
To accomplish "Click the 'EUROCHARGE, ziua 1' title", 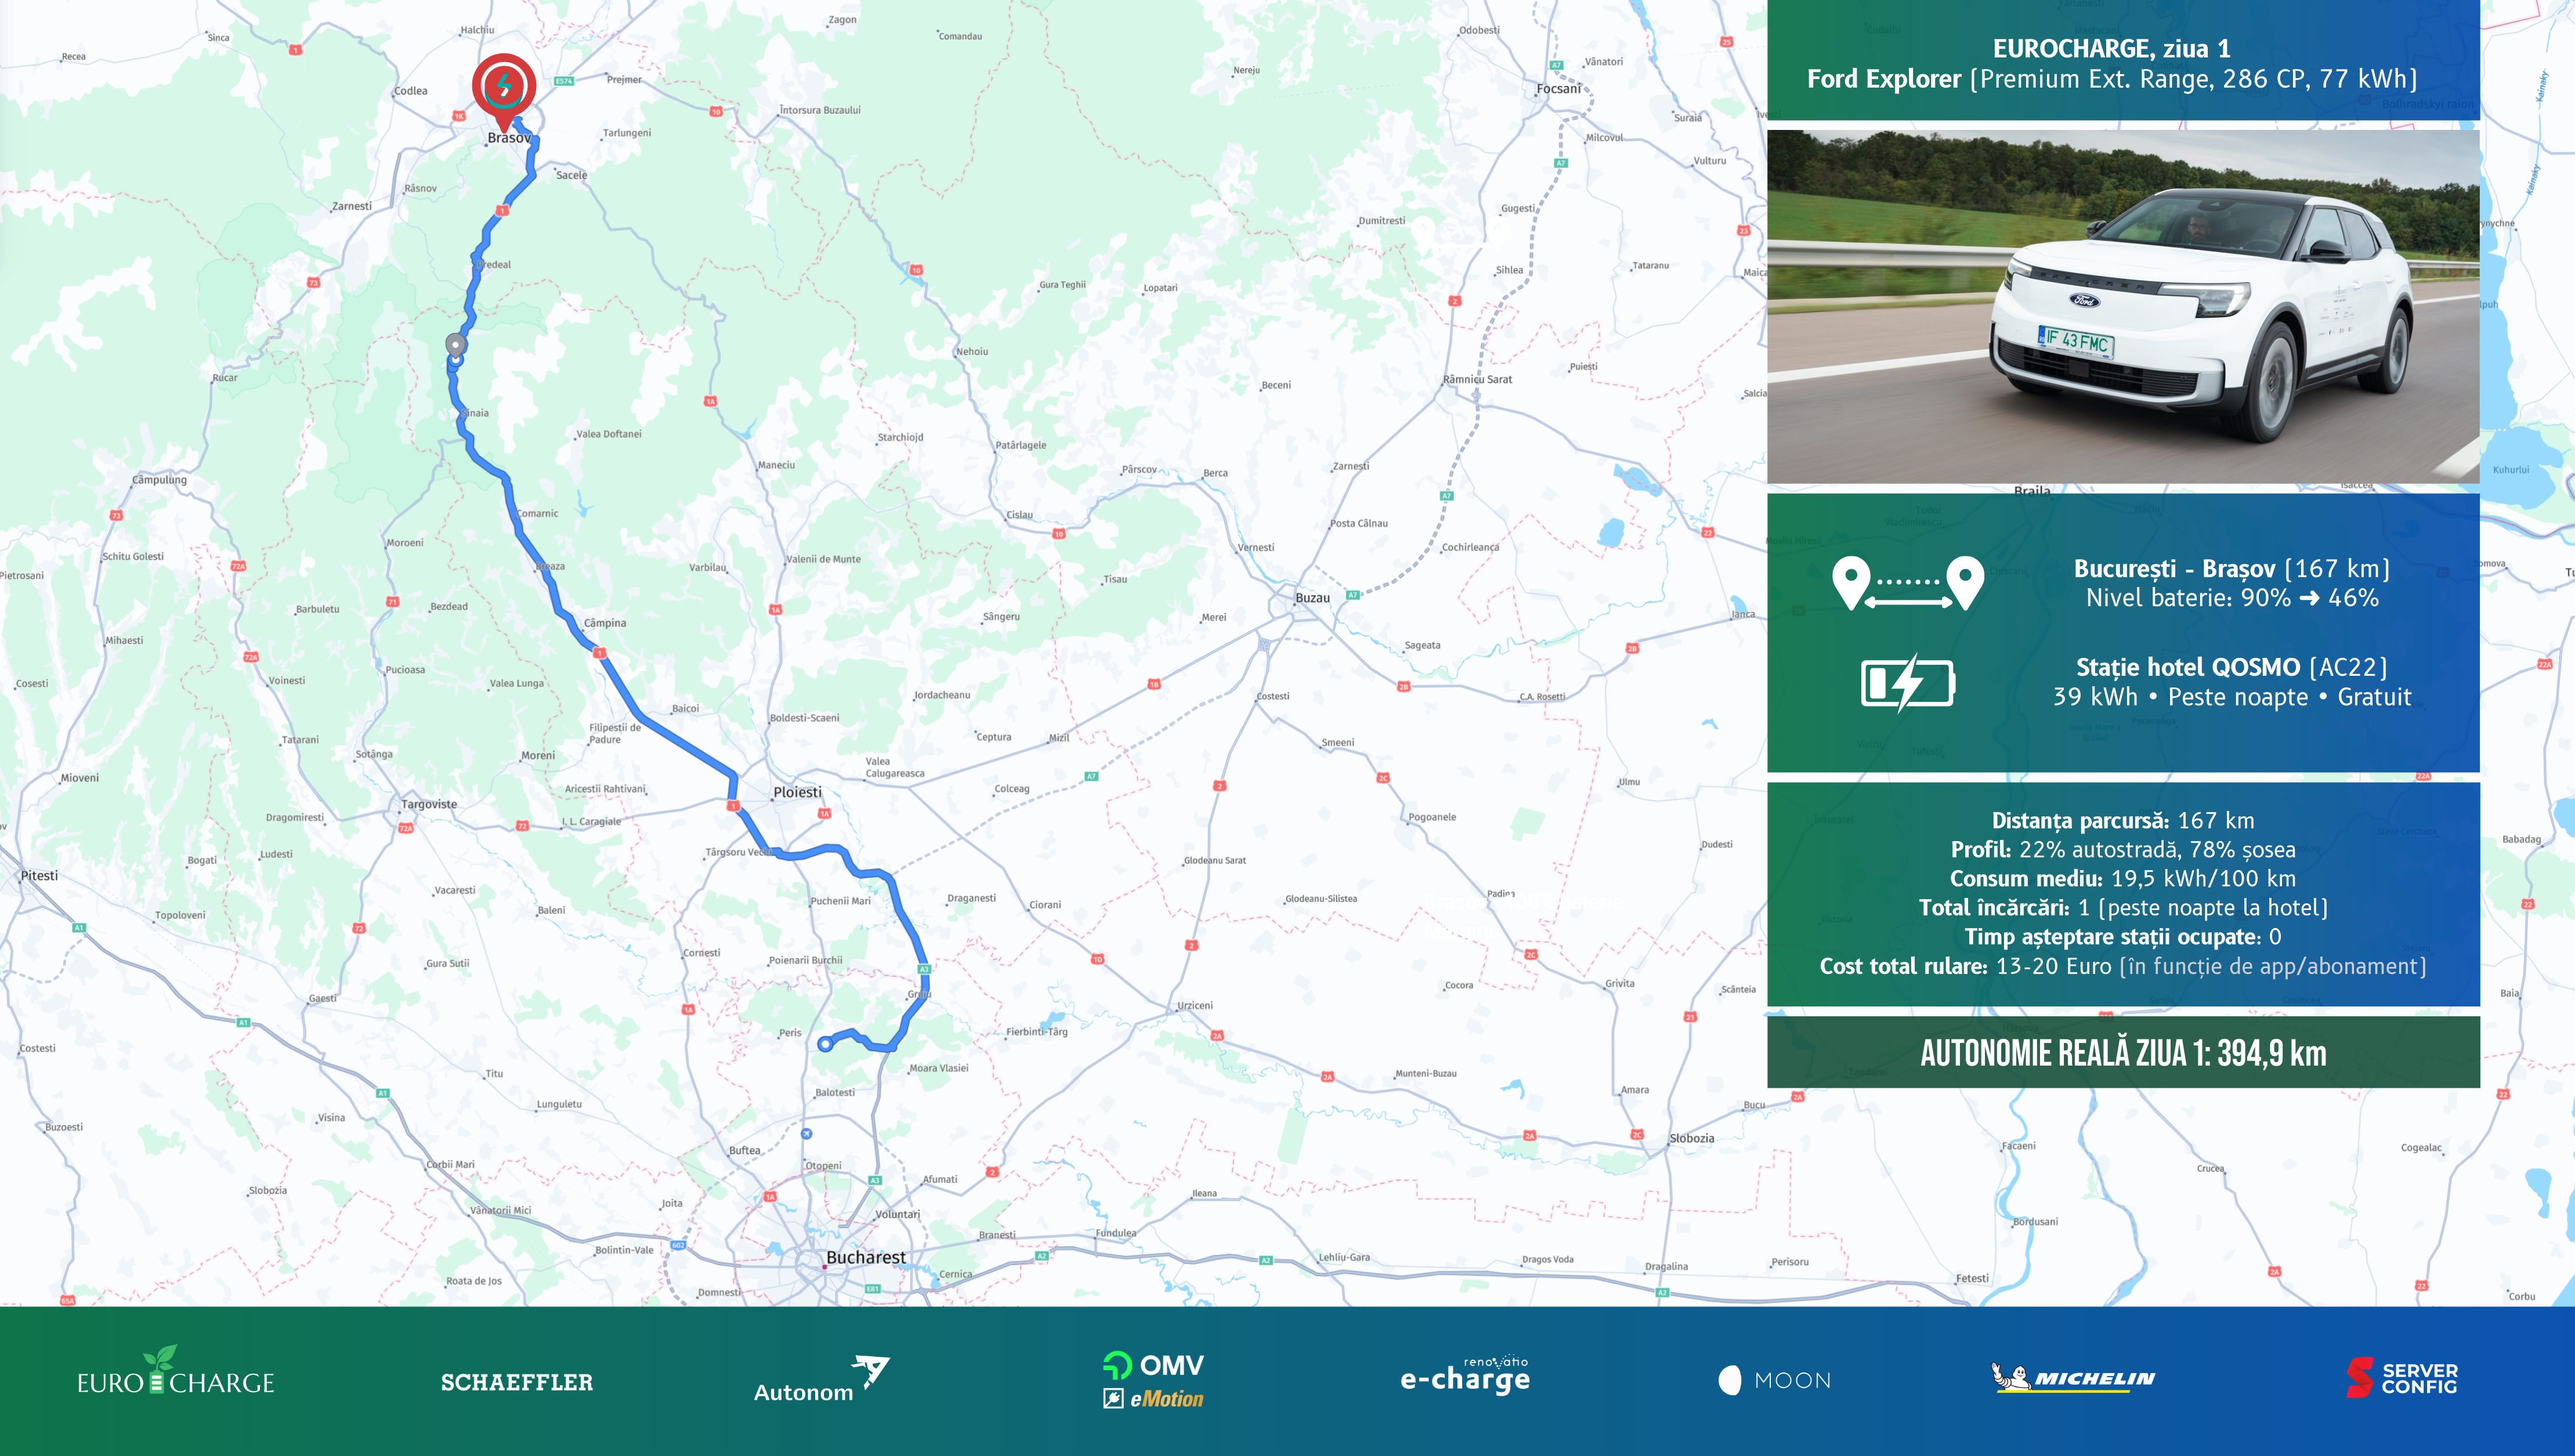I will pos(2111,48).
